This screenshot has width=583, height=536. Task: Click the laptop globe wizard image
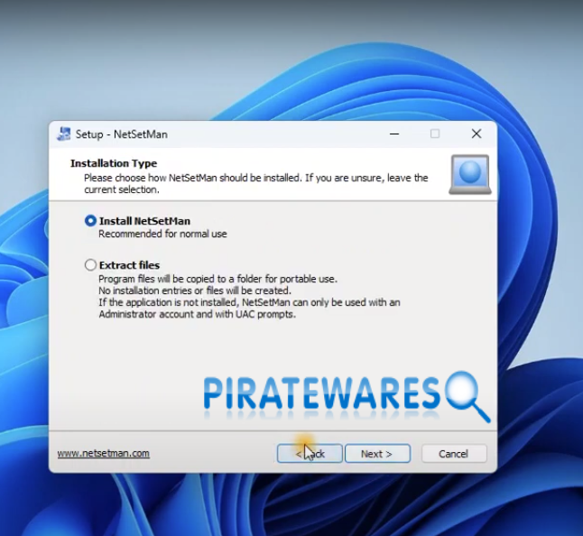pyautogui.click(x=470, y=174)
